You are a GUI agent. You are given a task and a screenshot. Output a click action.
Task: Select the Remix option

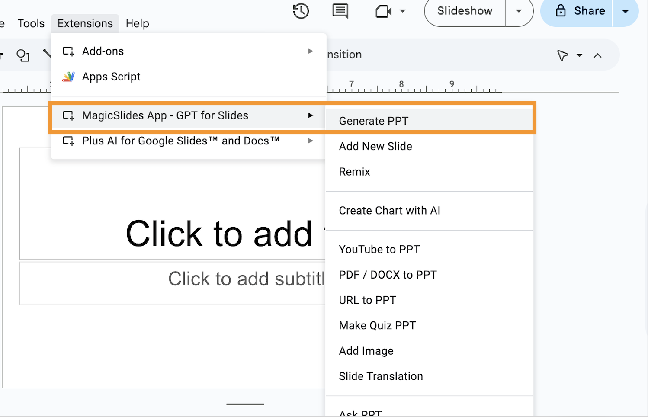[x=429, y=172]
